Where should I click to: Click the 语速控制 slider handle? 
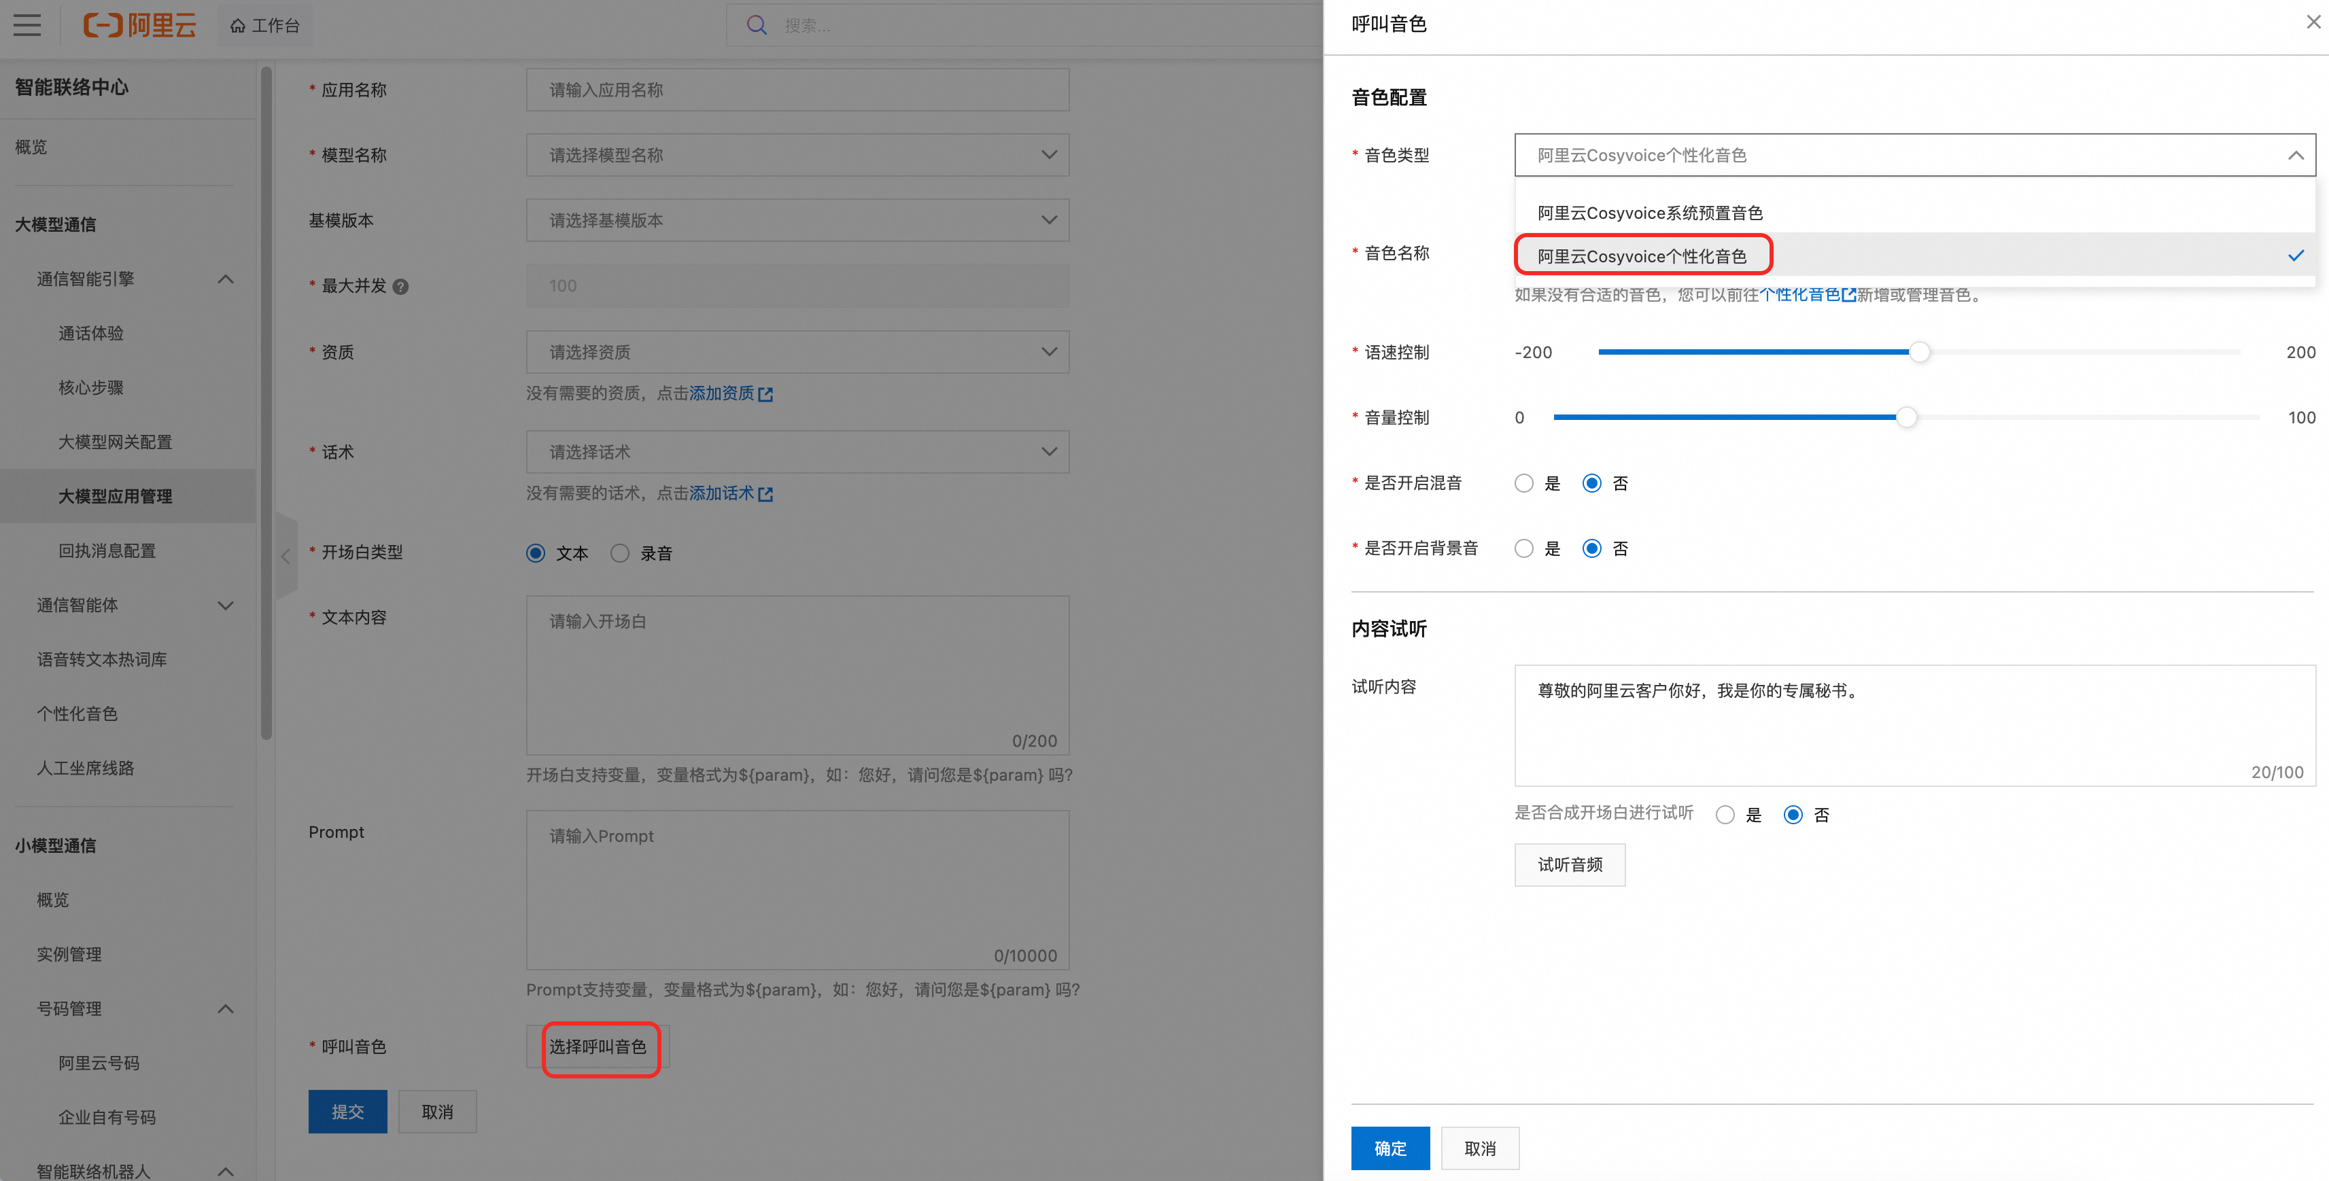[x=1918, y=353]
